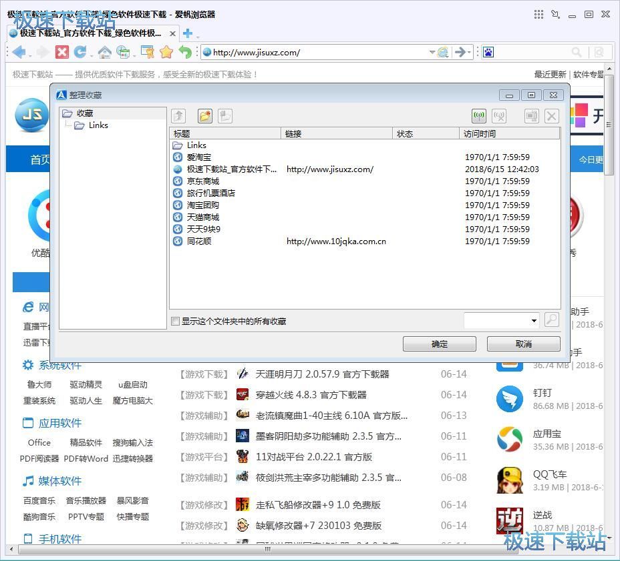Click the 搜狗输入法 link

132,442
